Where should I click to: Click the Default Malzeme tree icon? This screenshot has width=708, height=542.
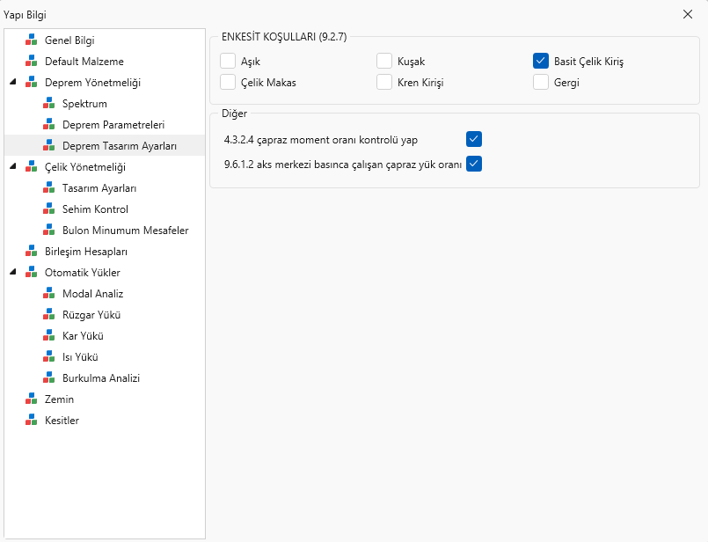(32, 62)
